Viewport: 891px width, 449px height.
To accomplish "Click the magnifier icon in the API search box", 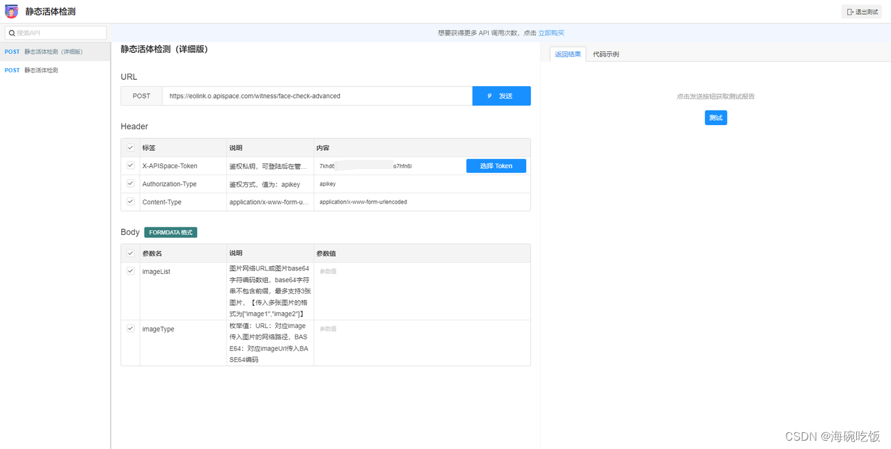I will [12, 33].
